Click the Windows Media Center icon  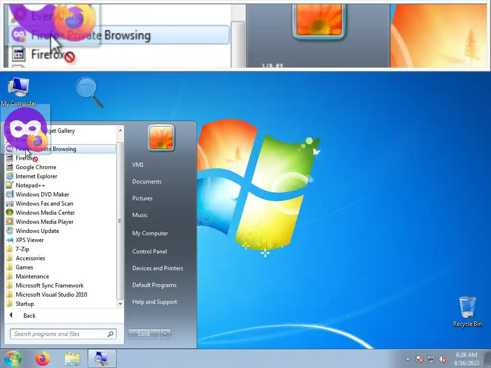coord(10,212)
